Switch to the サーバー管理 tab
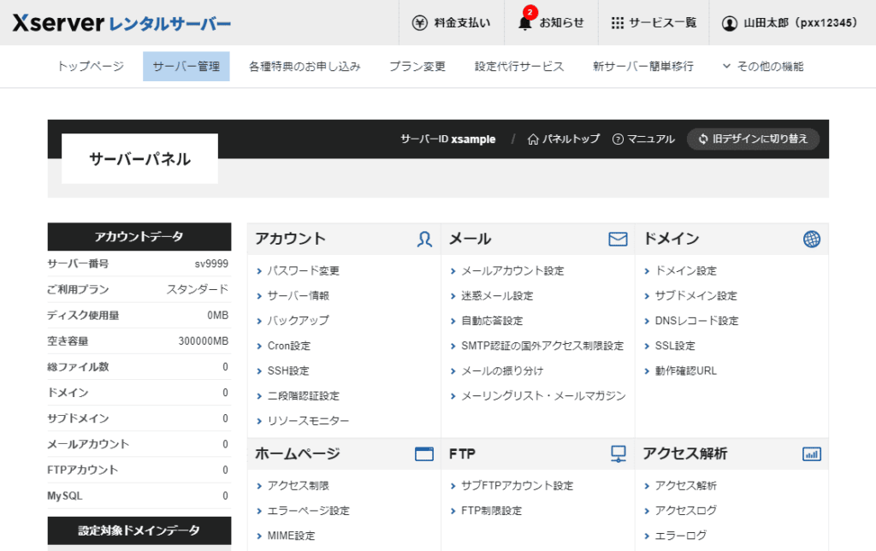The height and width of the screenshot is (551, 876). (186, 66)
